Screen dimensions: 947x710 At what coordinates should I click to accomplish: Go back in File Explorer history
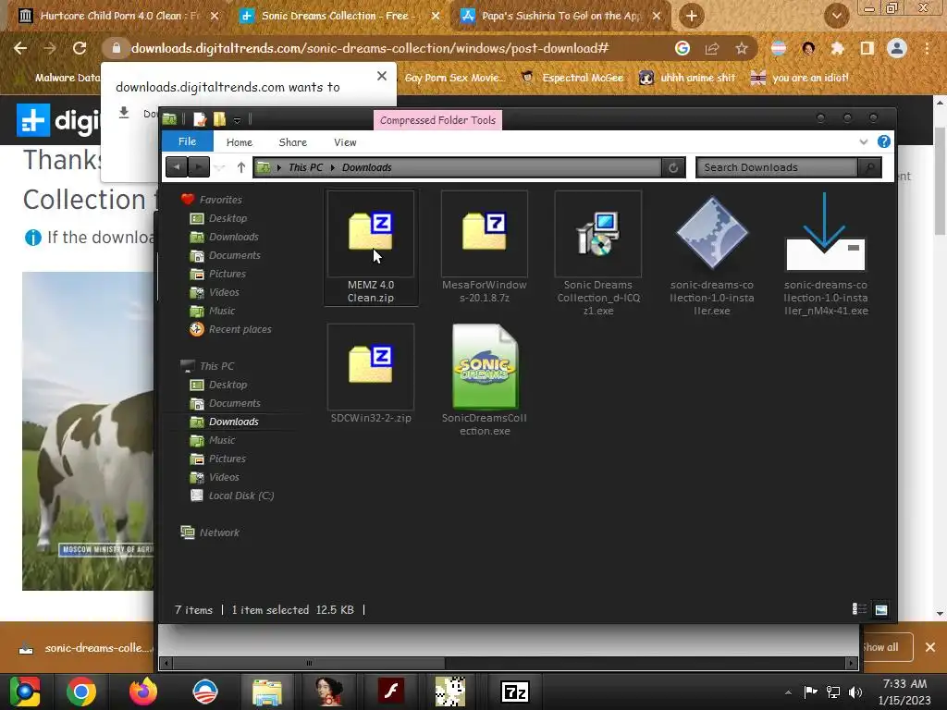tap(177, 167)
